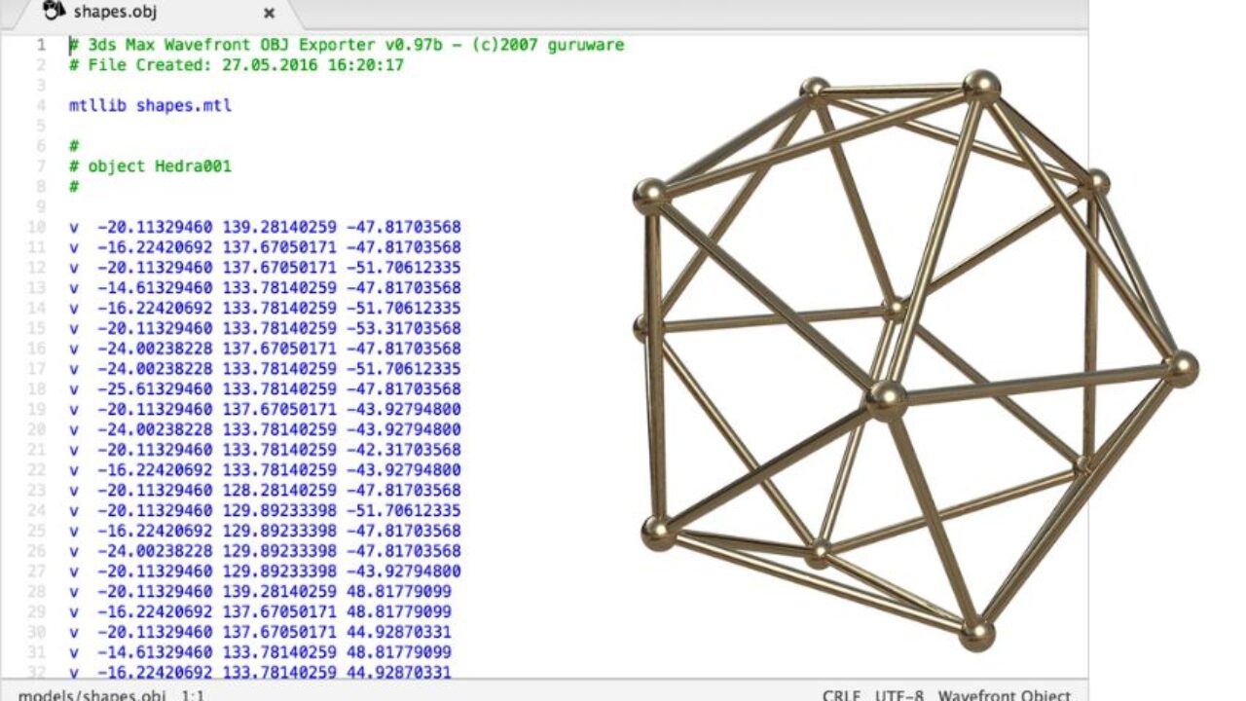Screen dimensions: 1246x701
Task: Click gutter line number 20
Action: point(36,429)
